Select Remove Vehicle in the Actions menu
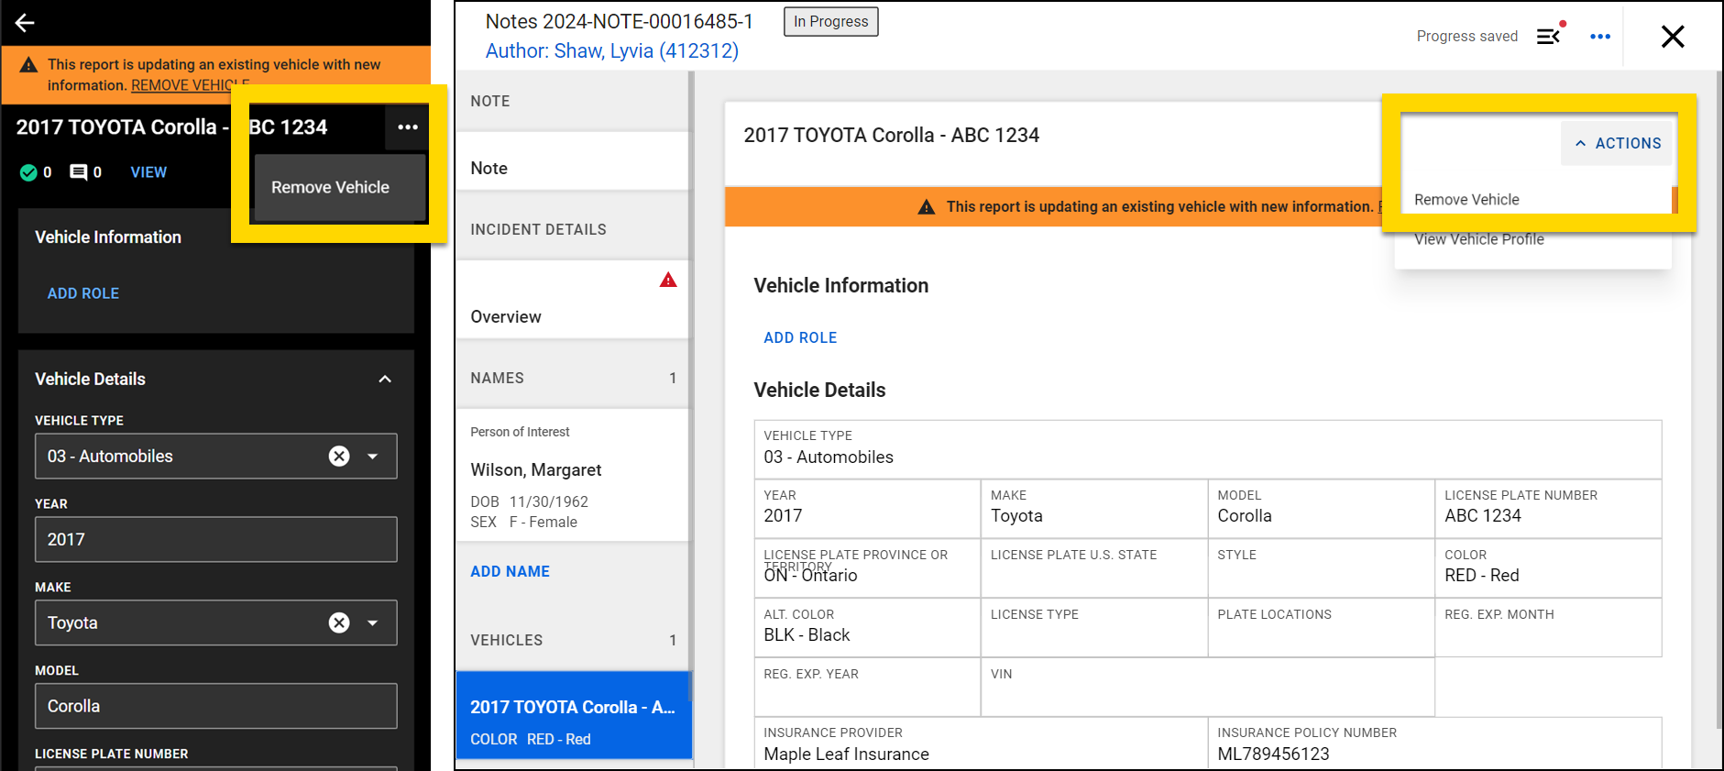1724x771 pixels. click(x=1466, y=200)
